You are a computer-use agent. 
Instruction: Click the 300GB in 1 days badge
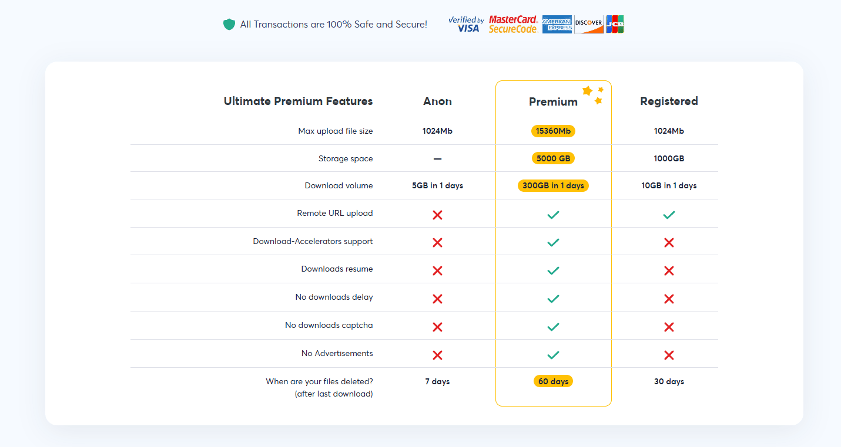click(x=553, y=185)
